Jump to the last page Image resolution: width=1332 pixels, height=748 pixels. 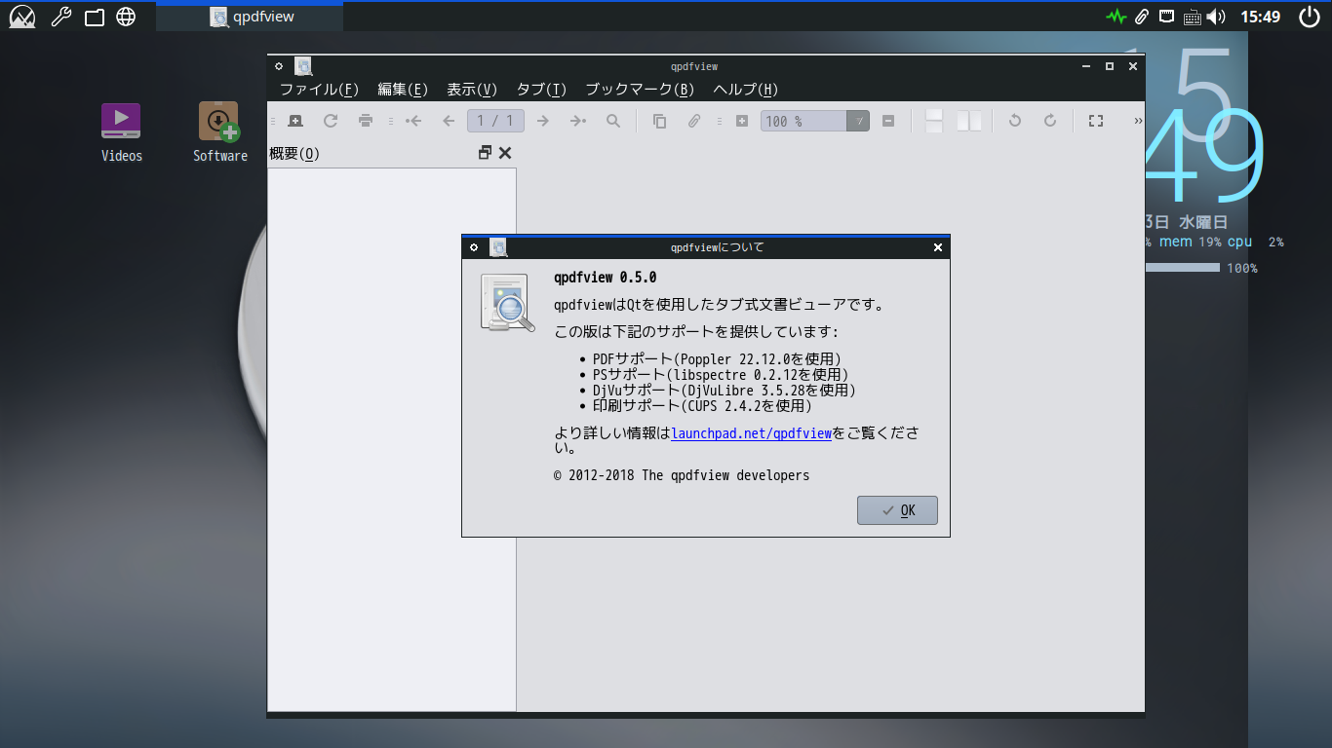coord(578,121)
